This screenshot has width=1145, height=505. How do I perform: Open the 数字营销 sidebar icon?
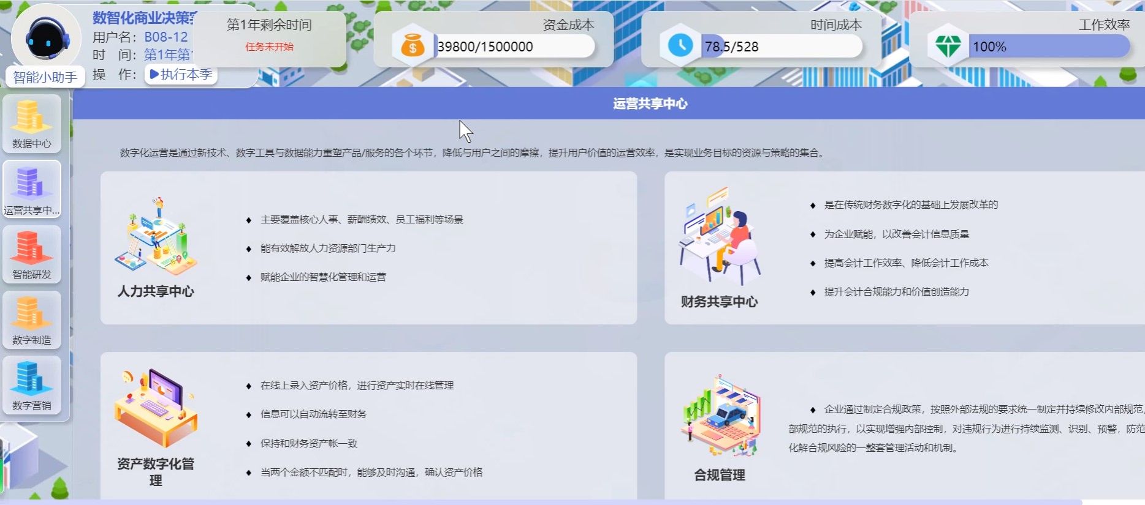(32, 385)
